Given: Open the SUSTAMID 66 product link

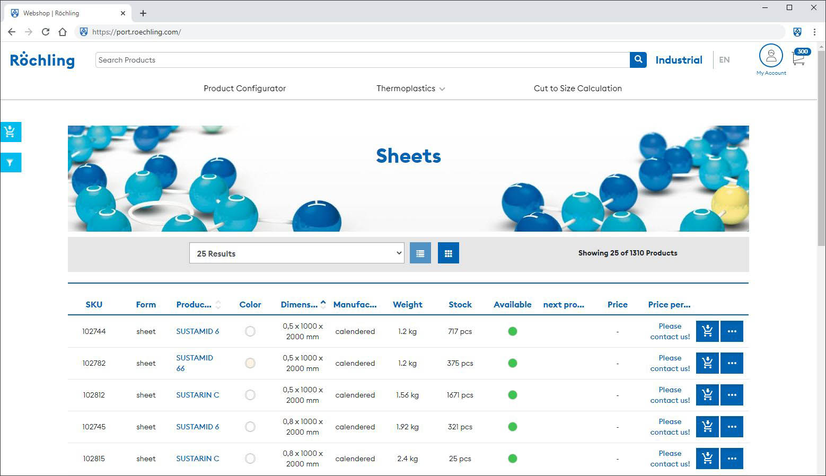Looking at the screenshot, I should tap(195, 363).
